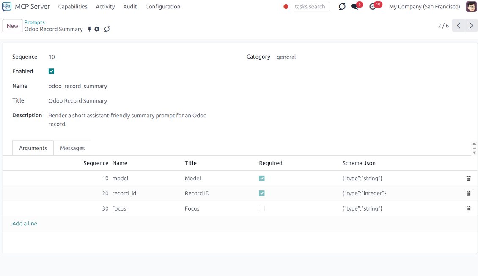
Task: Delete the model argument row via trash icon
Action: click(x=468, y=178)
